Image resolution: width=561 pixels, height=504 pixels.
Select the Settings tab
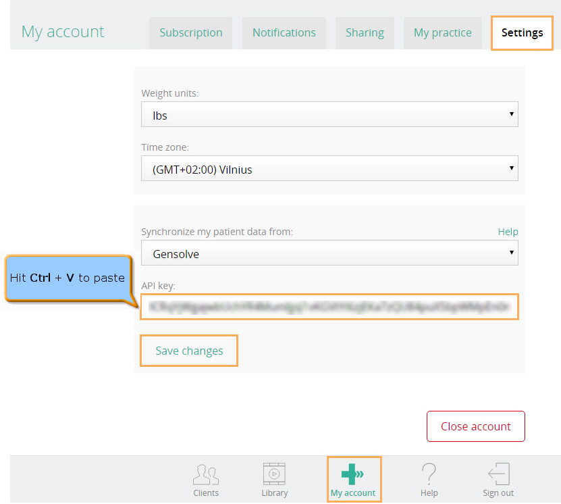click(x=522, y=32)
